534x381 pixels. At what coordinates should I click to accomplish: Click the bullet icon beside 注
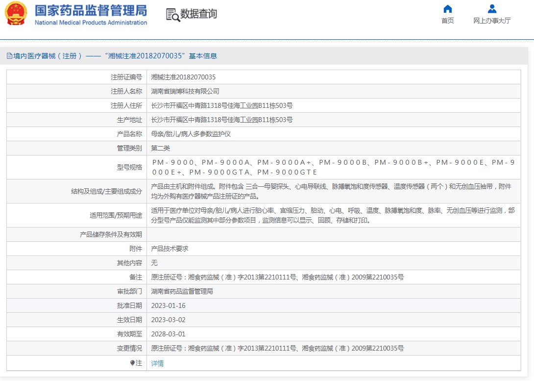[x=132, y=363]
